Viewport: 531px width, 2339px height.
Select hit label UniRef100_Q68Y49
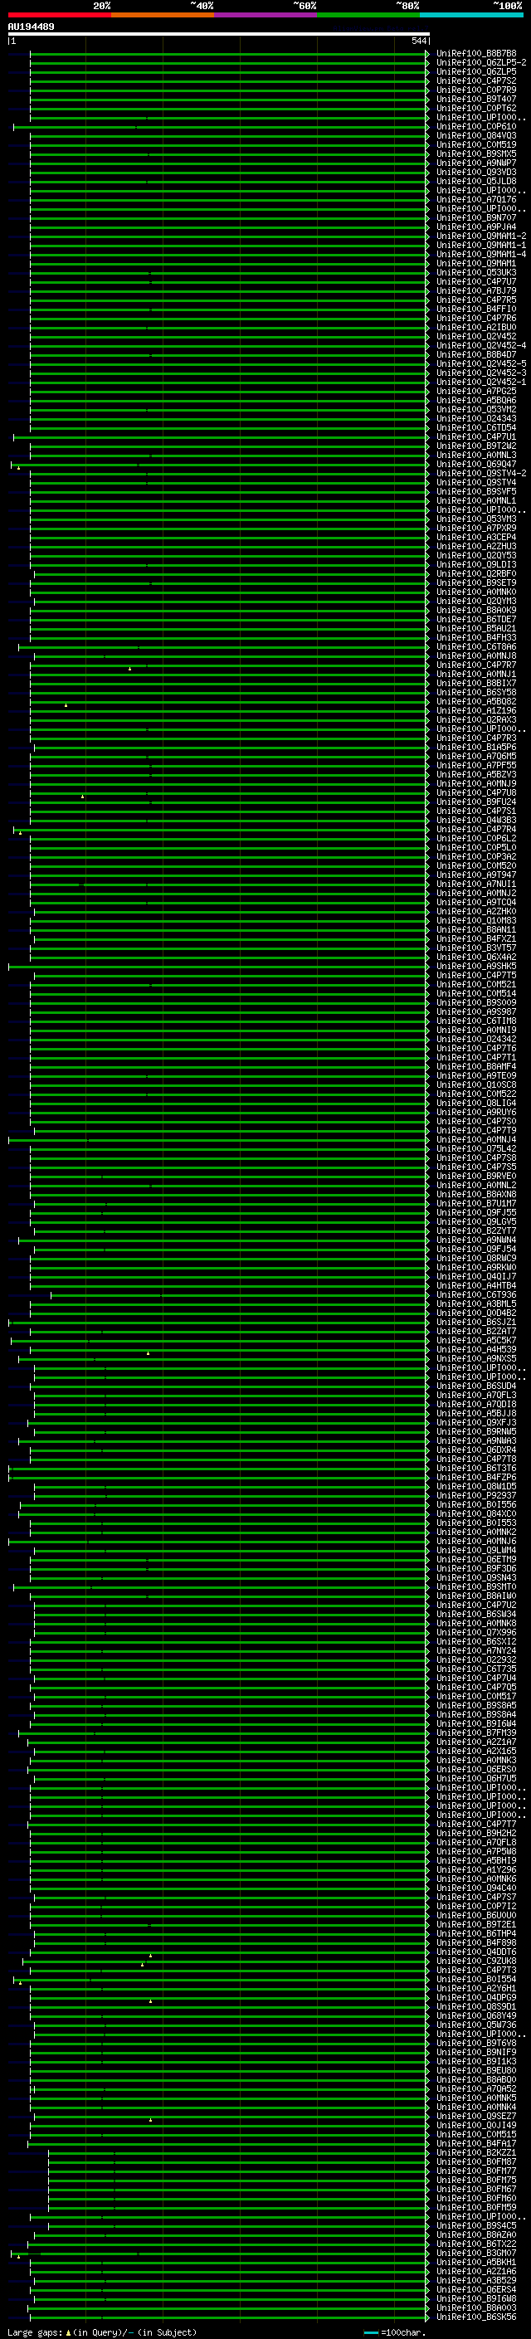tap(476, 2015)
